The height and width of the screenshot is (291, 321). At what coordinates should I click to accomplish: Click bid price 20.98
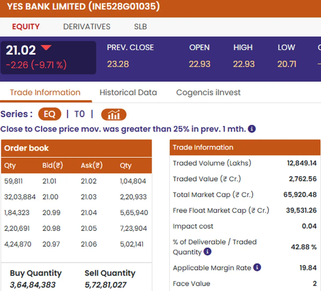point(51,229)
